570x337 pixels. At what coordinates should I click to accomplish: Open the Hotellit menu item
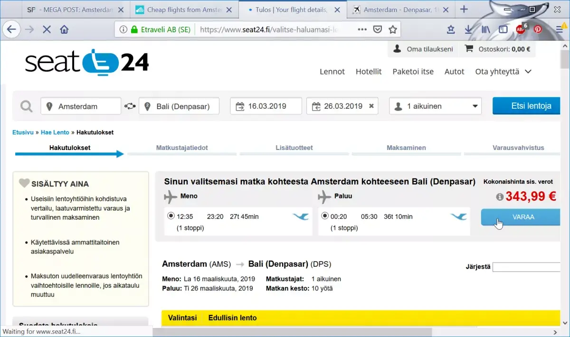tap(369, 72)
